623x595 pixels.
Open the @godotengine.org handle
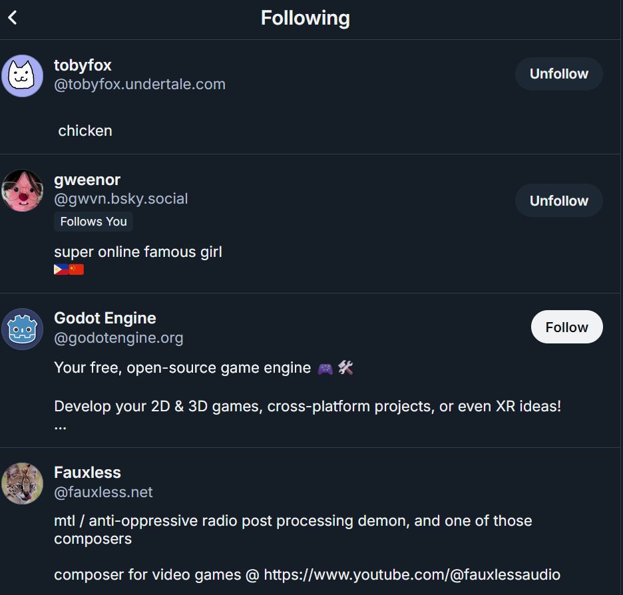click(118, 337)
